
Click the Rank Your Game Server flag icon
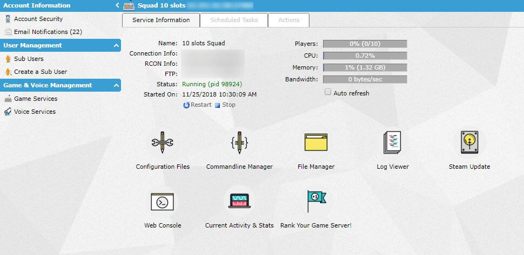(x=316, y=202)
